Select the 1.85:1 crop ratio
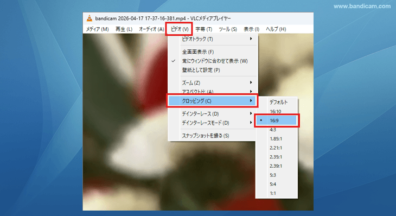Viewport: 396px width, 216px height. (277, 139)
